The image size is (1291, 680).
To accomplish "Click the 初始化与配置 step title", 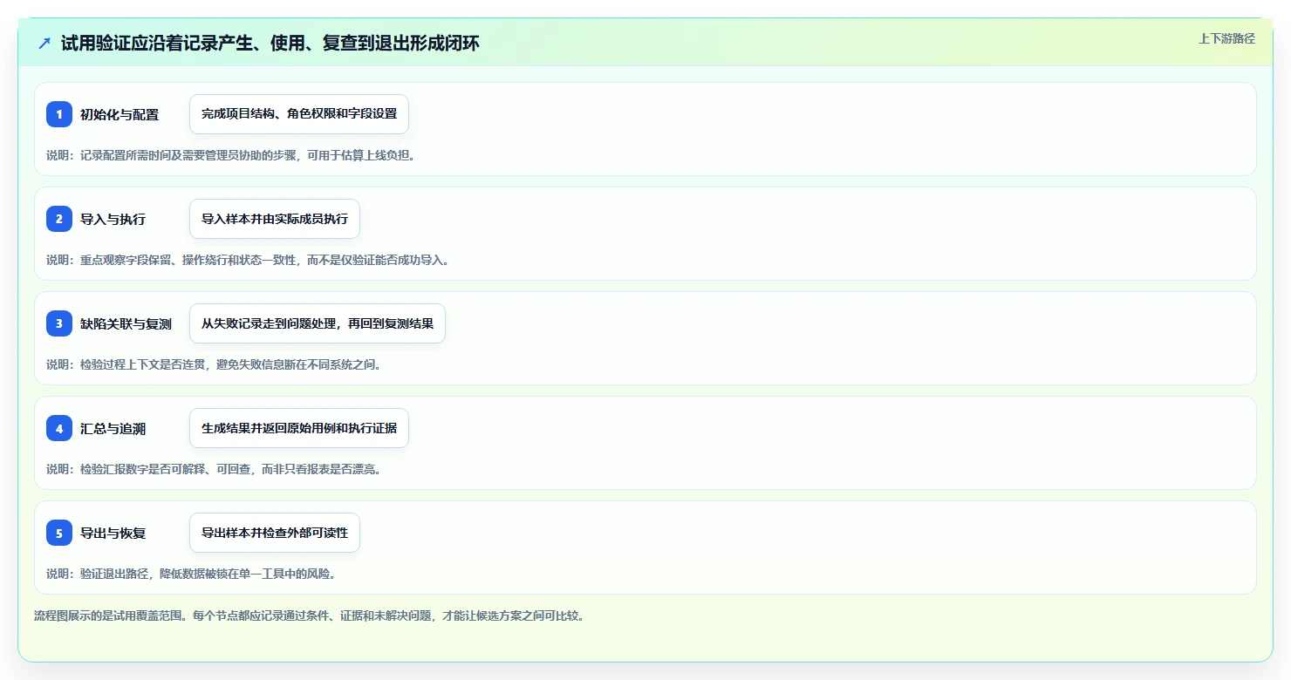I will click(120, 114).
